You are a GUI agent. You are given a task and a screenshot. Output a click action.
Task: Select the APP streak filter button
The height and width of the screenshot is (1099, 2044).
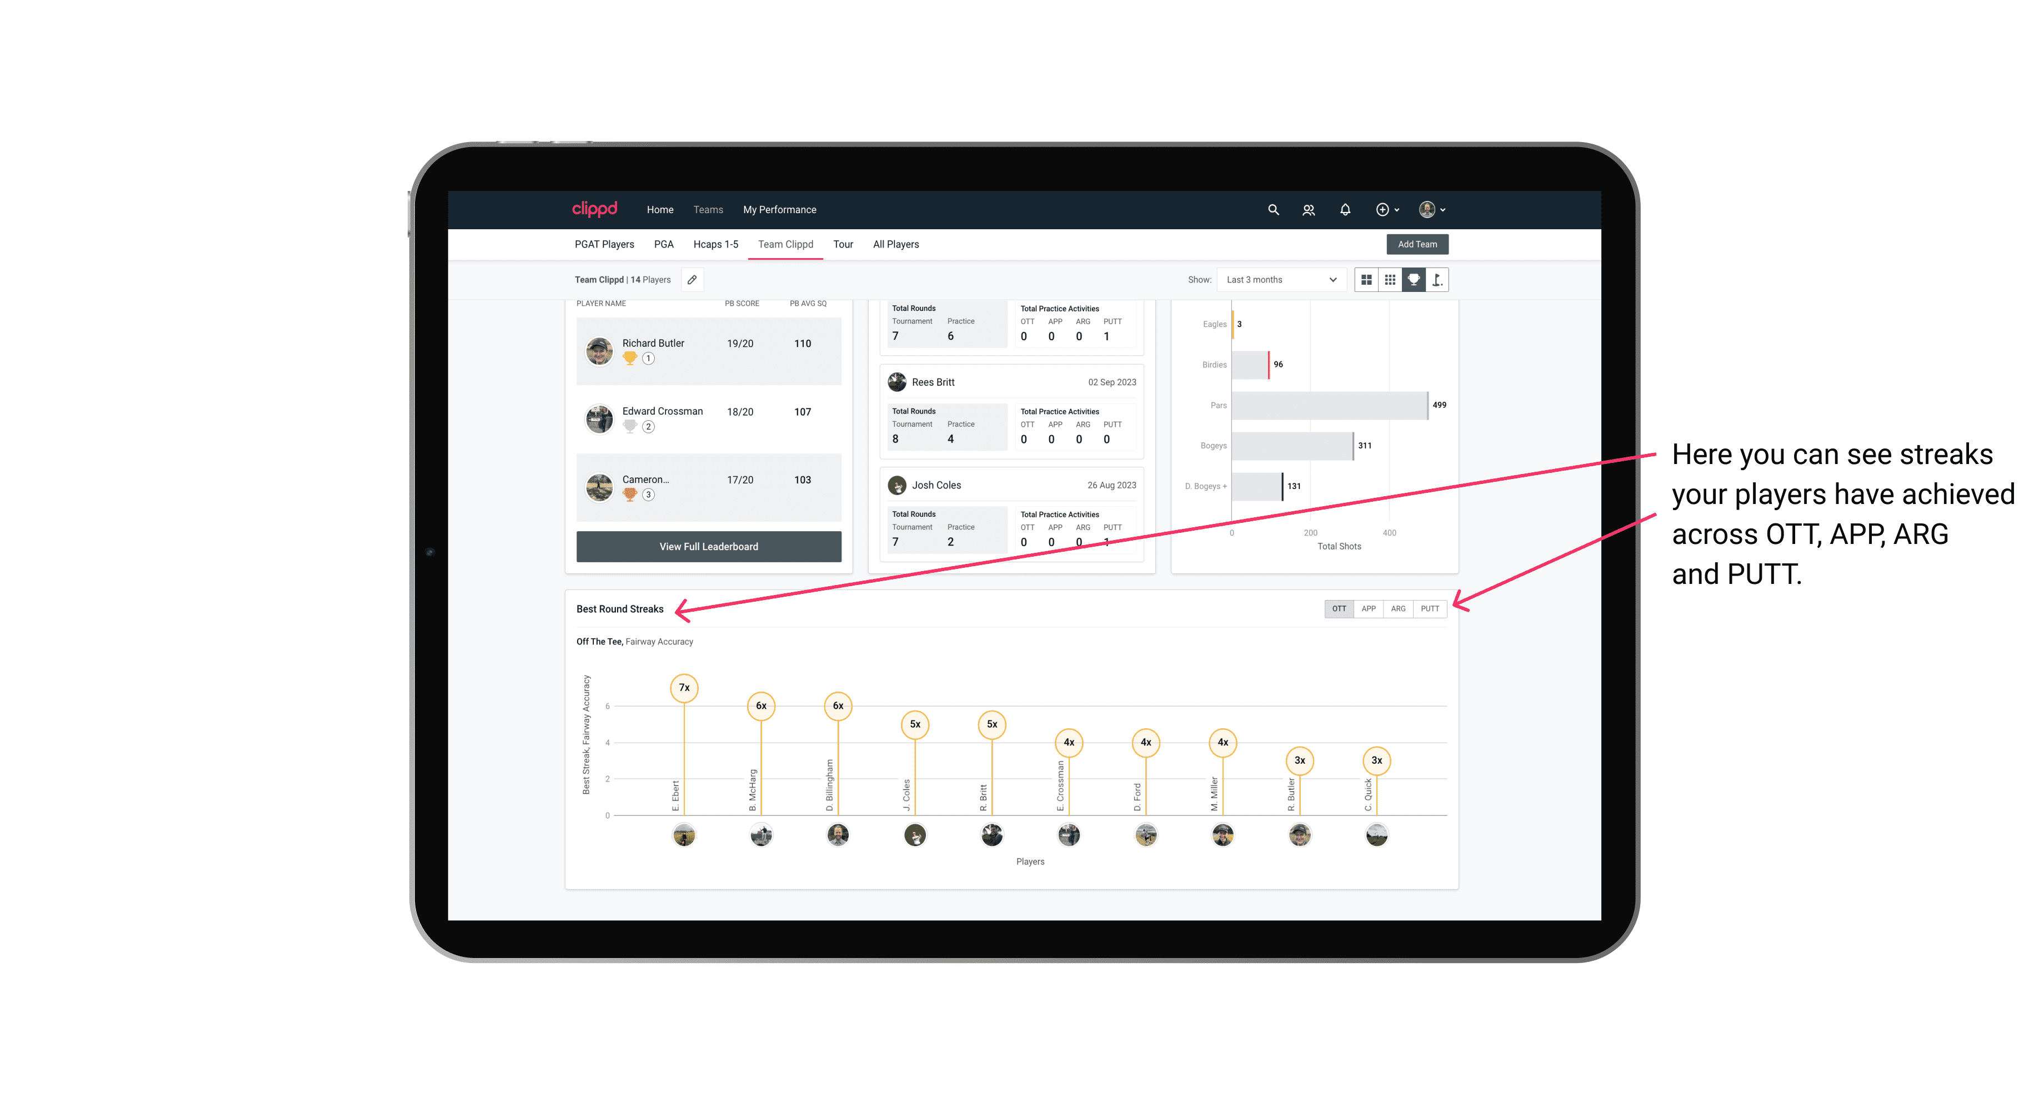click(x=1369, y=609)
